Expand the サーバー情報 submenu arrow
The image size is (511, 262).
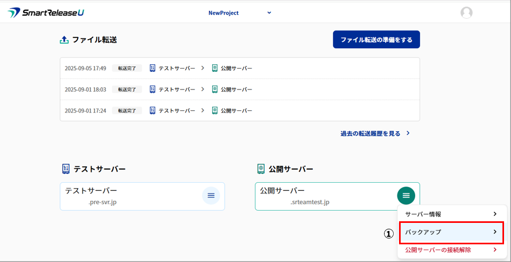point(494,214)
